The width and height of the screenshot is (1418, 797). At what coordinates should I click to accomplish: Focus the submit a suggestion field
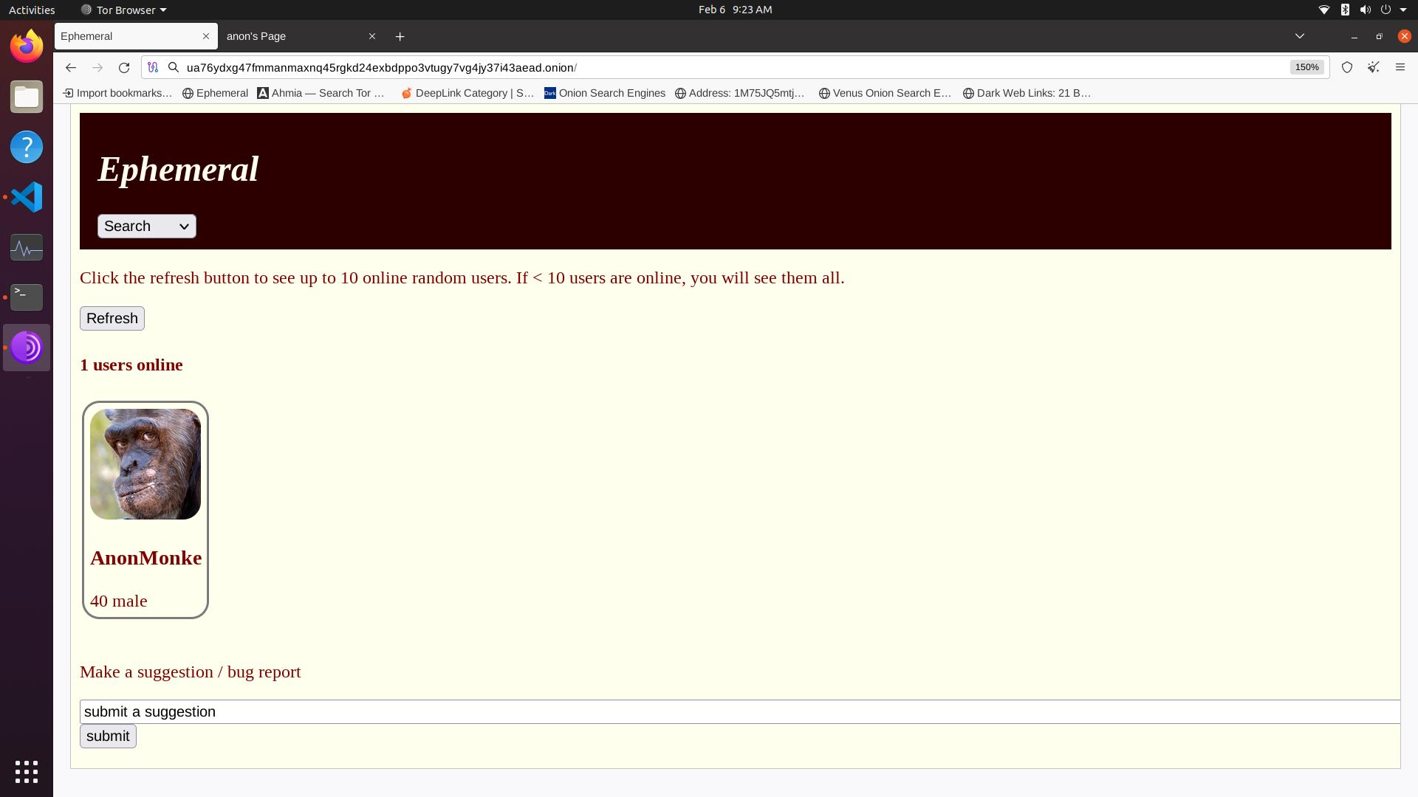tap(739, 712)
